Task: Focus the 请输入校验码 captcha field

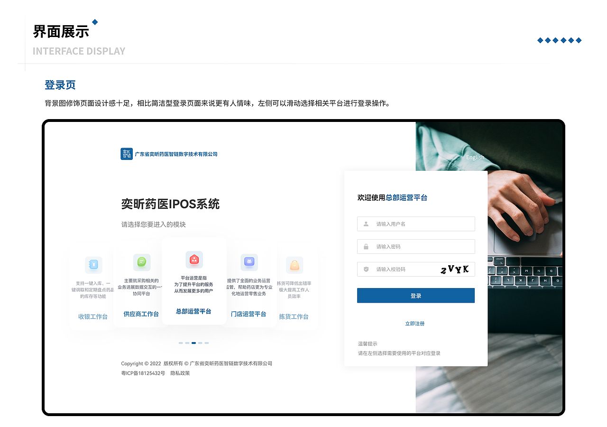Action: click(416, 269)
